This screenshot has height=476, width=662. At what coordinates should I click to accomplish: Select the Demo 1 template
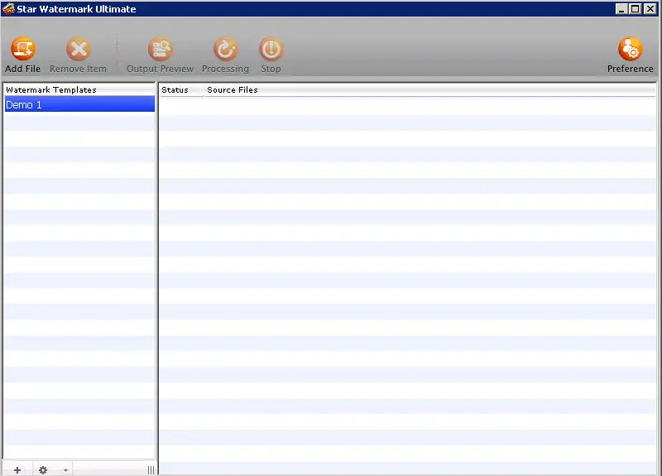(x=79, y=105)
